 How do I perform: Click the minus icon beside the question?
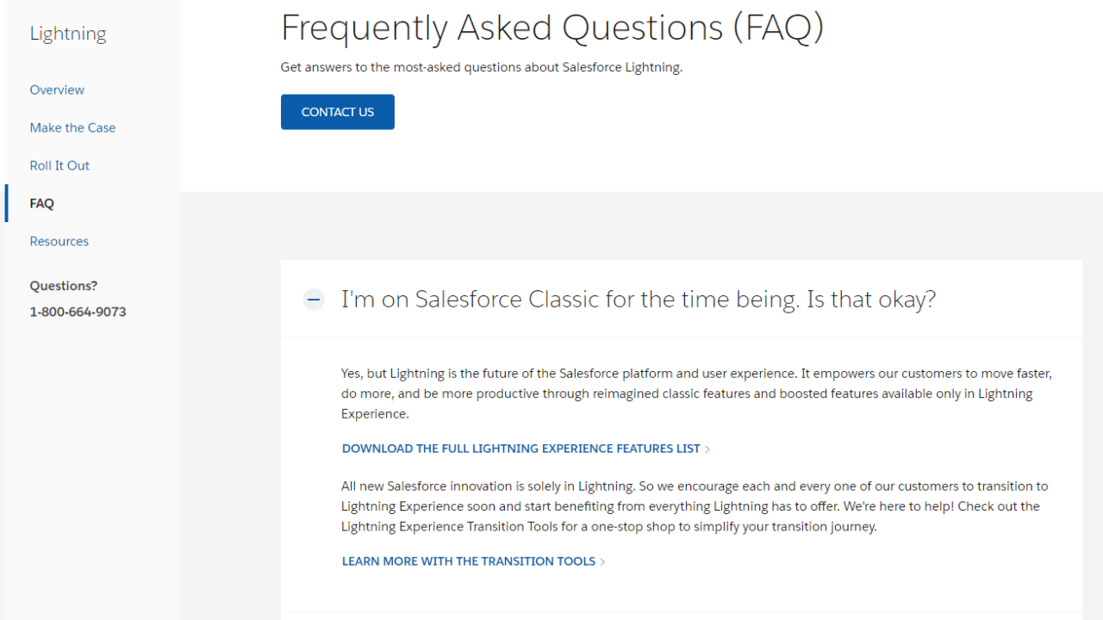(314, 299)
